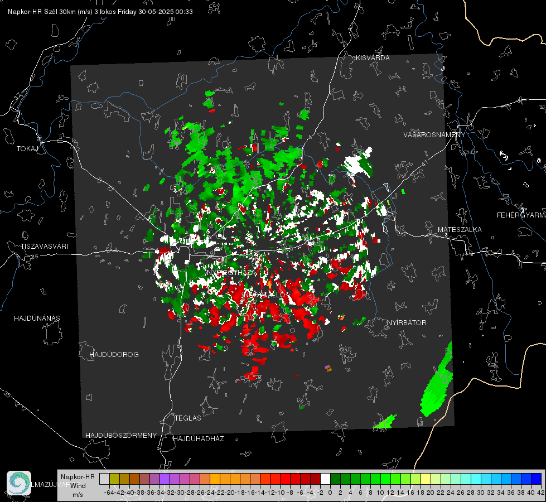Click the Napkor-HR Wind m/s legend title
This screenshot has height=502, width=546.
[78, 486]
